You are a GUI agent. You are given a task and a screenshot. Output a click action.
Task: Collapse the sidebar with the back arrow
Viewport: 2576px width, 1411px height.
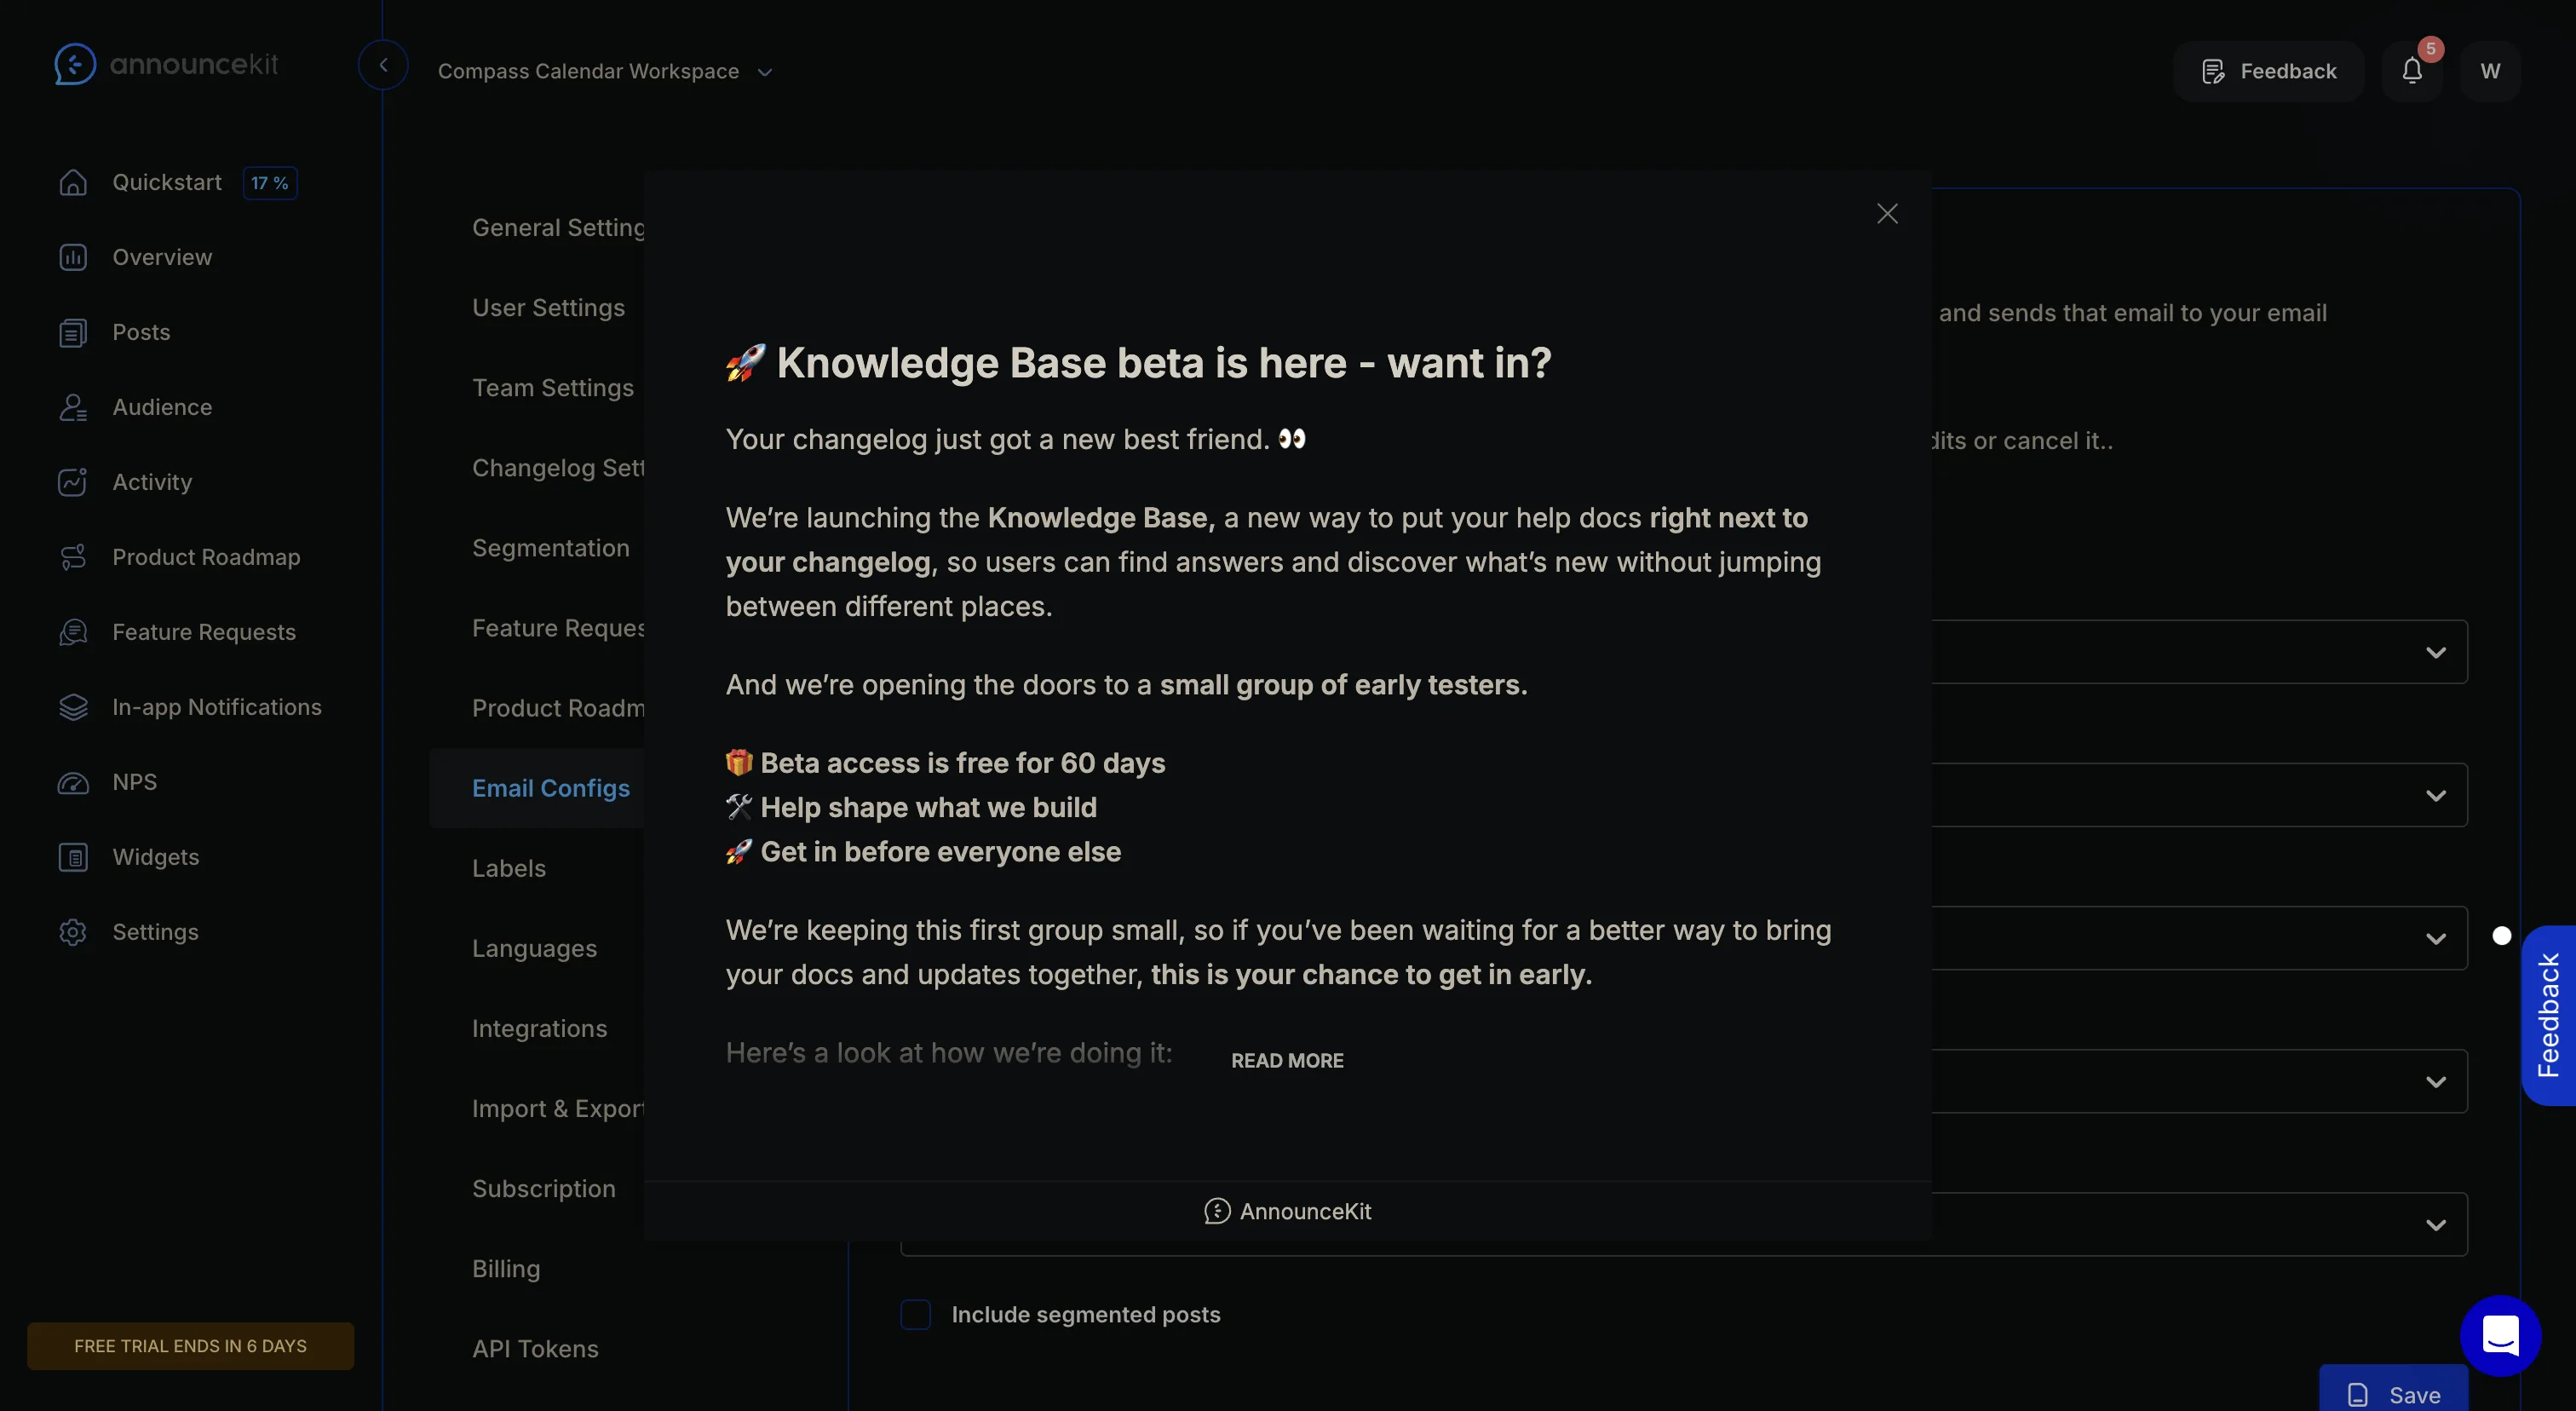[383, 65]
